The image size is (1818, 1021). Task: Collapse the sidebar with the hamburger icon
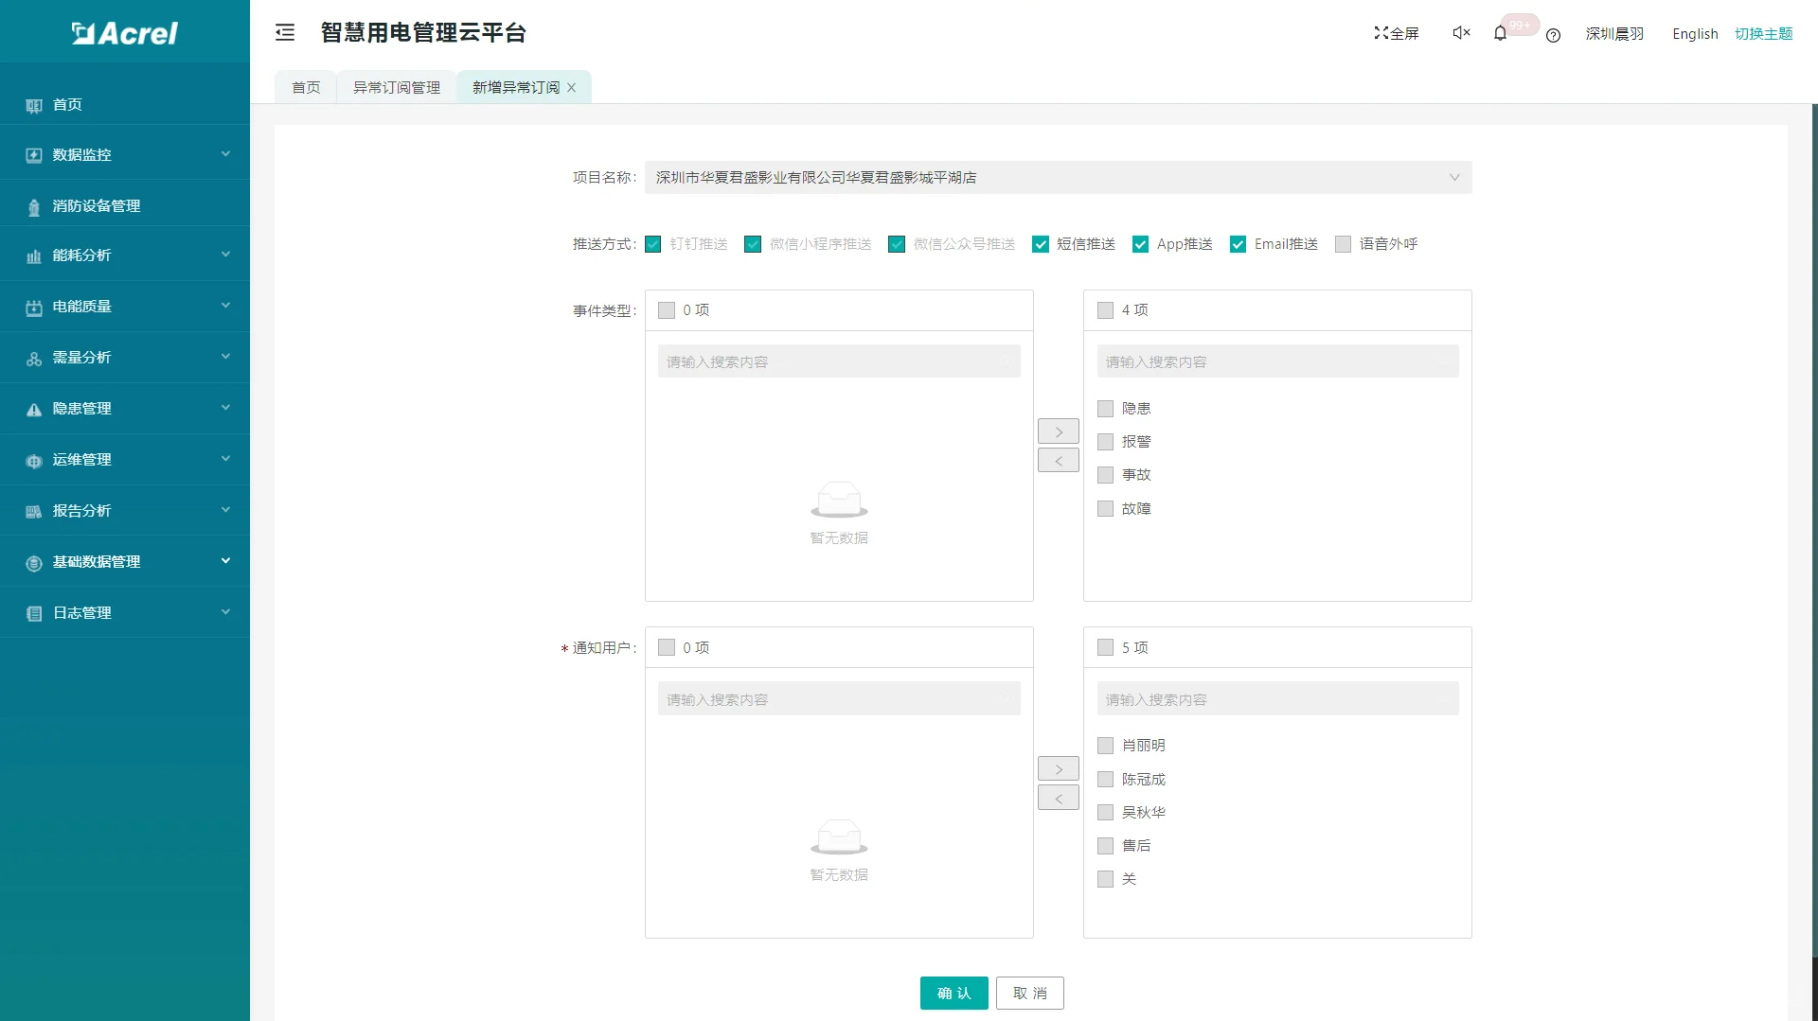click(x=285, y=32)
